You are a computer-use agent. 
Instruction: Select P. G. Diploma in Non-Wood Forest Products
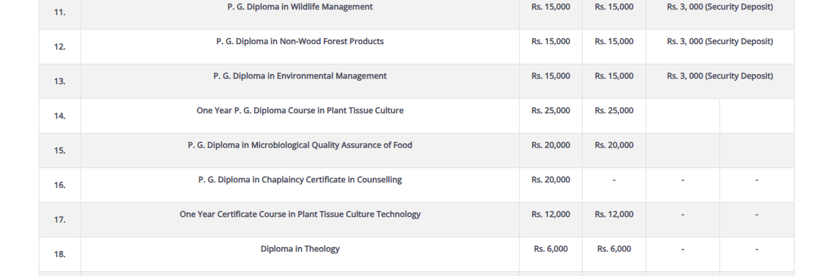click(x=299, y=41)
